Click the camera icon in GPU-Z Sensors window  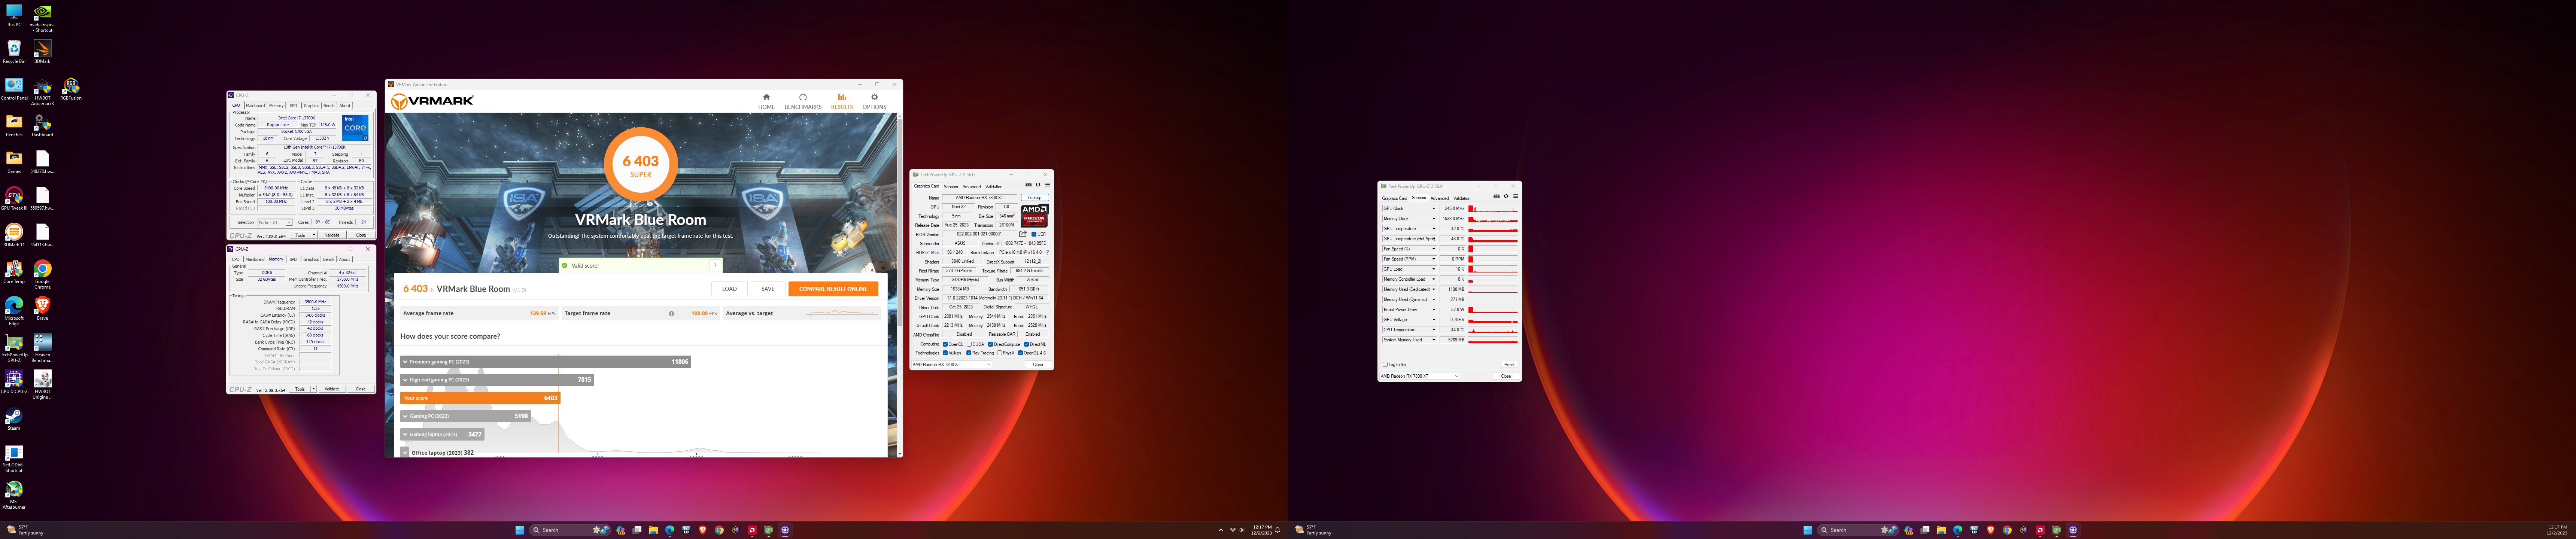click(x=1496, y=197)
